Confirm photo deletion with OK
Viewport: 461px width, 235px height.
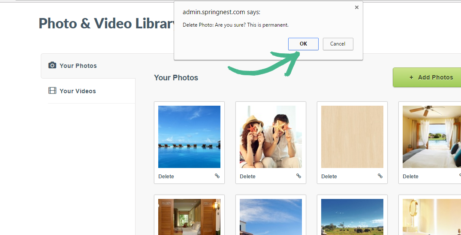tap(303, 44)
